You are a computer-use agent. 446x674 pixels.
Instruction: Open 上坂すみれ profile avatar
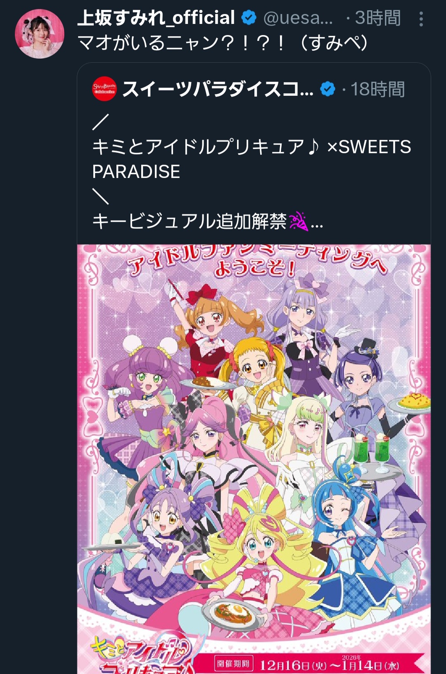pyautogui.click(x=40, y=33)
